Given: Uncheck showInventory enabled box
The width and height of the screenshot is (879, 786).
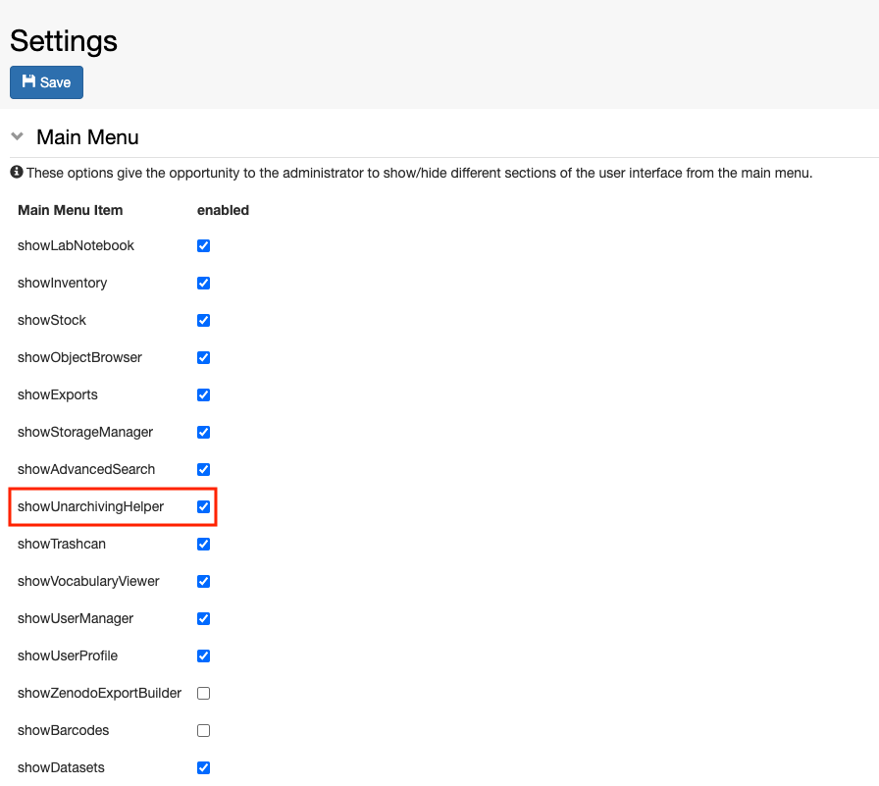Looking at the screenshot, I should (x=203, y=284).
